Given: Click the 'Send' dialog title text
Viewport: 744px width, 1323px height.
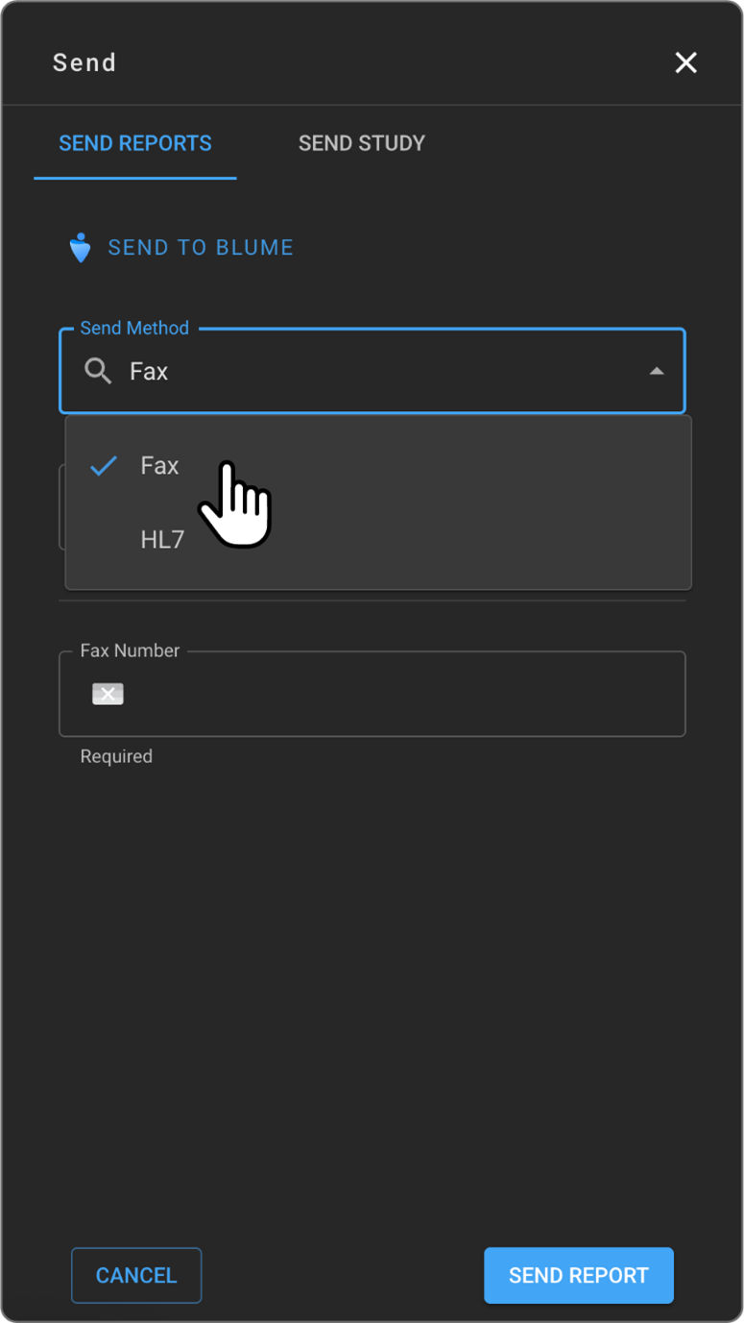Looking at the screenshot, I should tap(84, 62).
